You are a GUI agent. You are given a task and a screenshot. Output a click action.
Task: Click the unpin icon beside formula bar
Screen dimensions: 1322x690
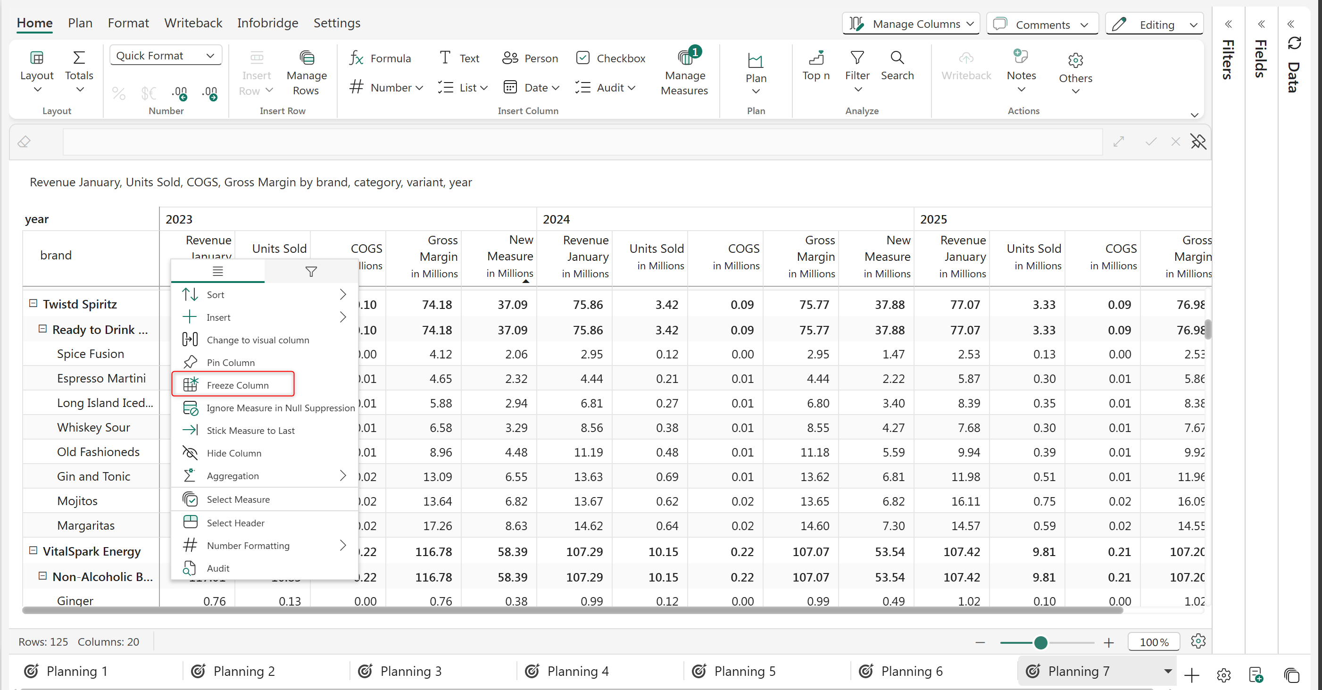pyautogui.click(x=1198, y=141)
